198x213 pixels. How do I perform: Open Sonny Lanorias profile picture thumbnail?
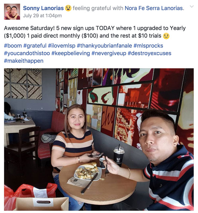point(12,12)
